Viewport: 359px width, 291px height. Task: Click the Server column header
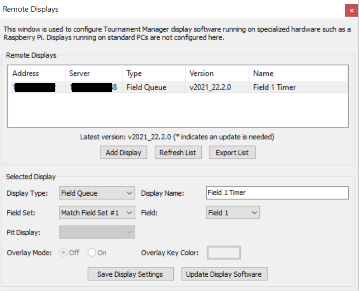click(79, 73)
